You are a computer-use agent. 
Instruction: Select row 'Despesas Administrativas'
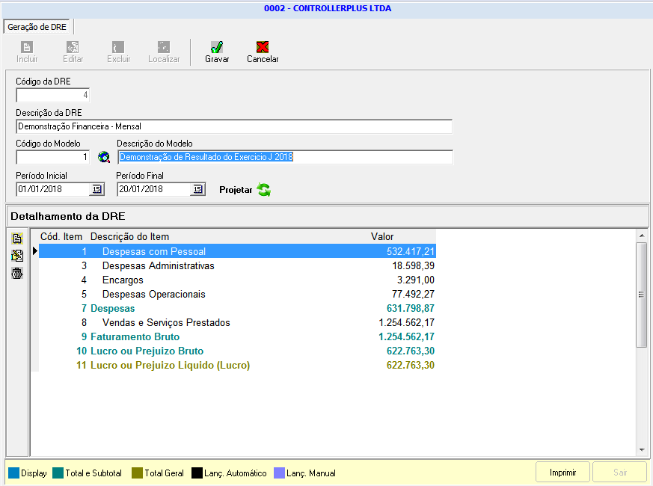coord(237,265)
